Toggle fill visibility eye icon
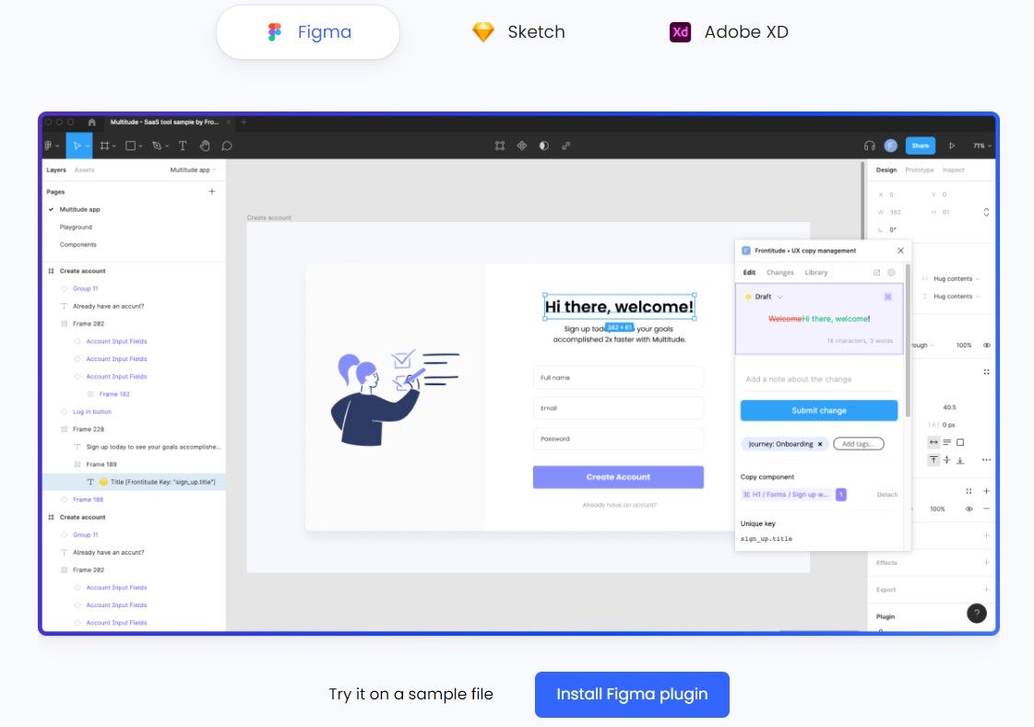This screenshot has width=1034, height=727. (969, 509)
